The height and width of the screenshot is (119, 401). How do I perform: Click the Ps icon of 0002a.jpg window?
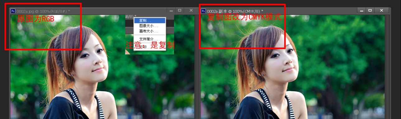click(x=13, y=11)
